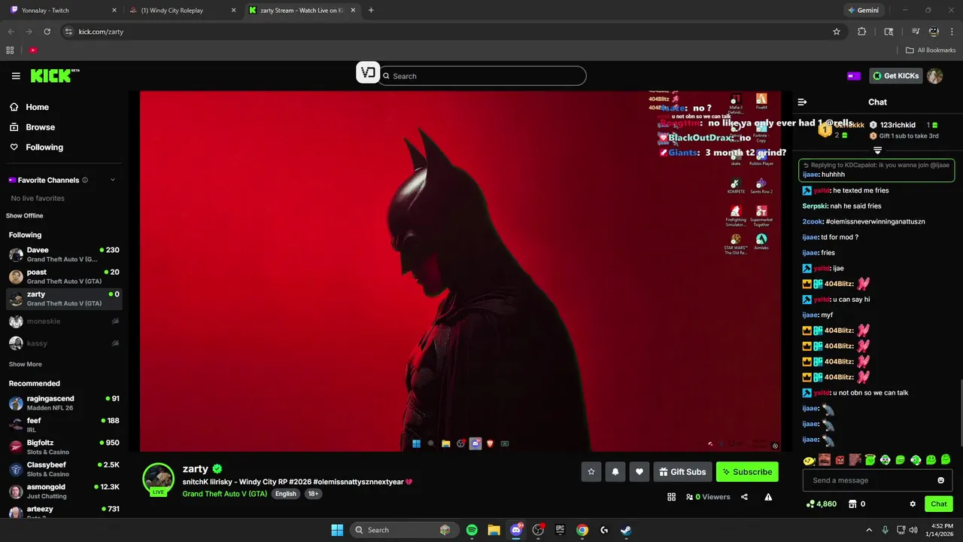Send message with the Chat button

tap(939, 504)
